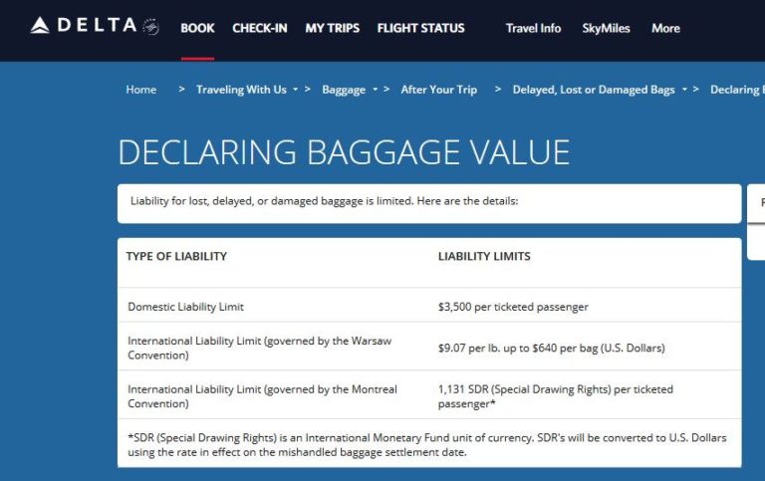Click the SkyTeam emblem beside Delta logo

point(151,27)
